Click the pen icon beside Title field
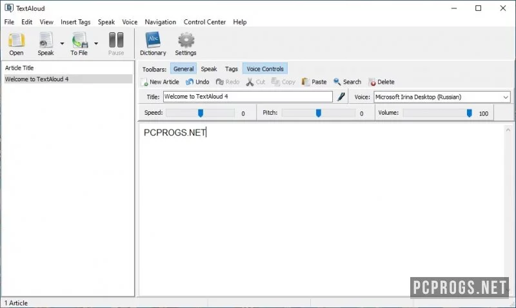This screenshot has height=308, width=516. tap(341, 97)
